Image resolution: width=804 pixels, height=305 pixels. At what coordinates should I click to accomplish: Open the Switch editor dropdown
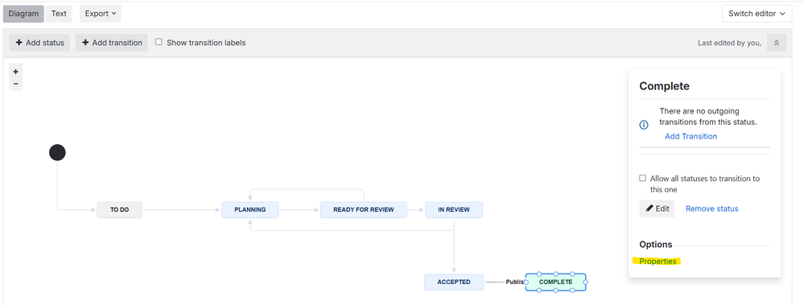point(757,14)
